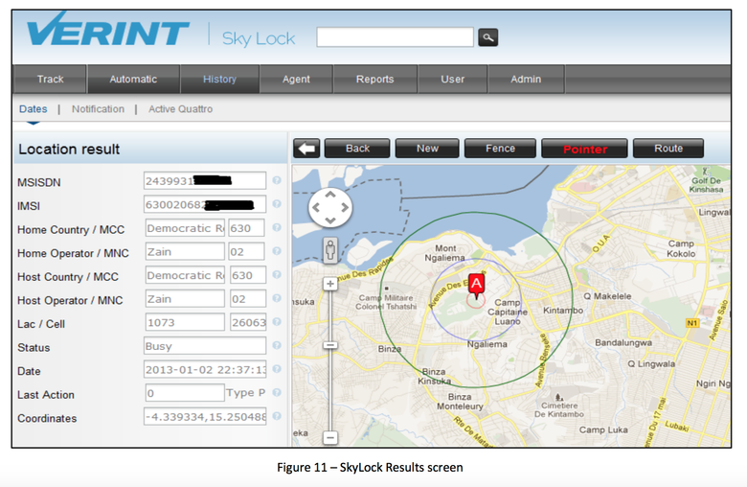This screenshot has width=747, height=487.
Task: Open help icon for Home Country / MCC
Action: pos(277,227)
